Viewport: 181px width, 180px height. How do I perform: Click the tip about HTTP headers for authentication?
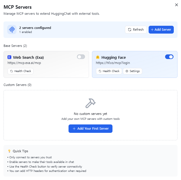tap(48, 171)
